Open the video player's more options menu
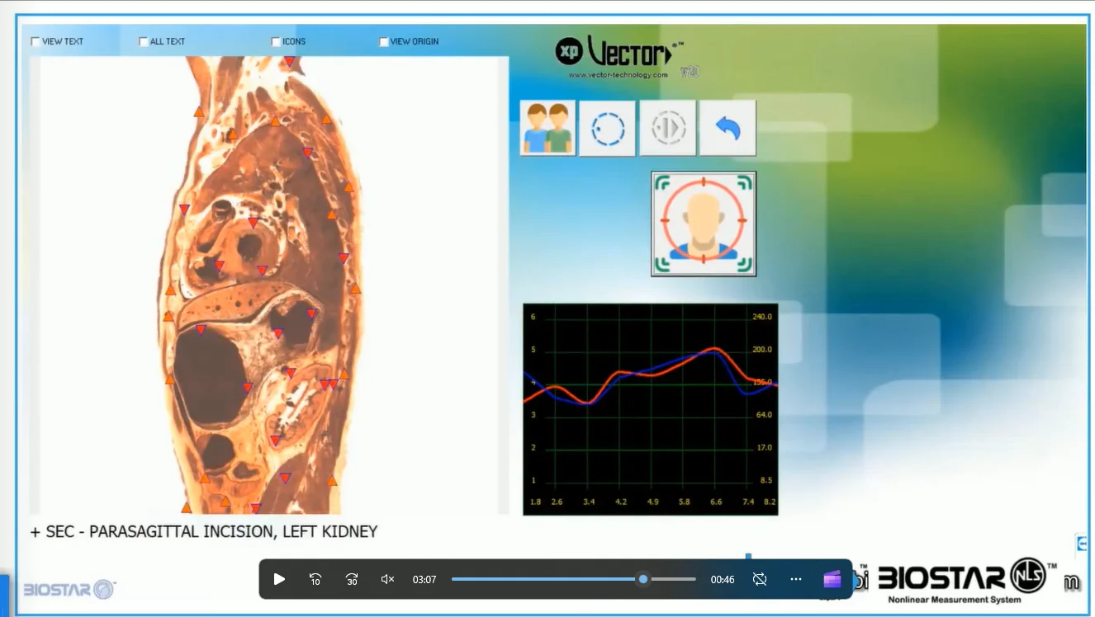This screenshot has width=1095, height=617. point(796,579)
